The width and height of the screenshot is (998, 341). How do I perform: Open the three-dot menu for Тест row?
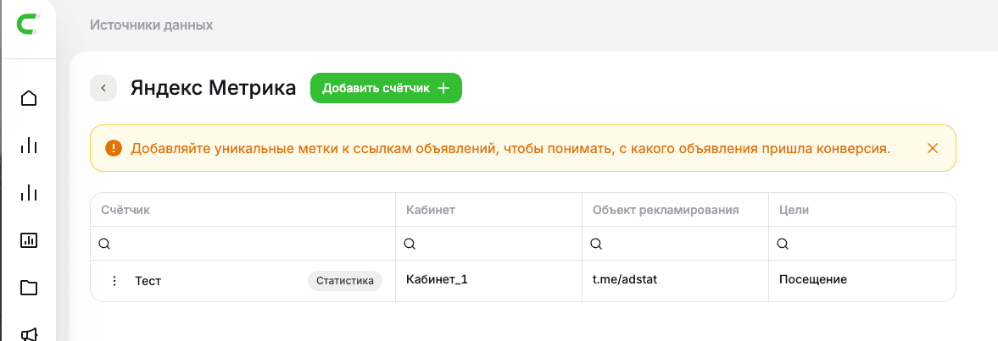coord(114,281)
